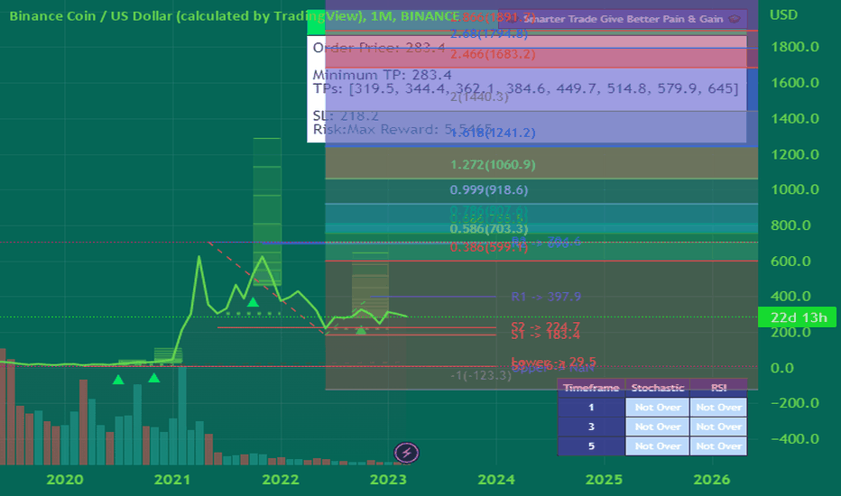
Task: Select timeframe 3 row label in table
Action: 591,427
